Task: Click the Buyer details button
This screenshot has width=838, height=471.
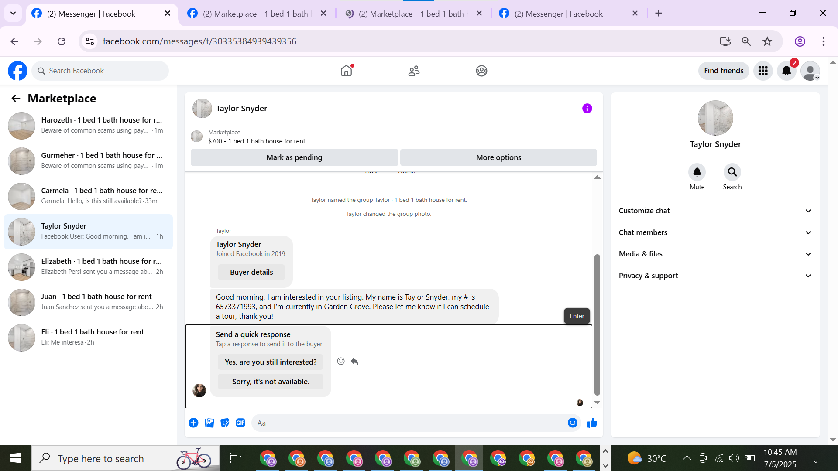Action: click(x=251, y=272)
